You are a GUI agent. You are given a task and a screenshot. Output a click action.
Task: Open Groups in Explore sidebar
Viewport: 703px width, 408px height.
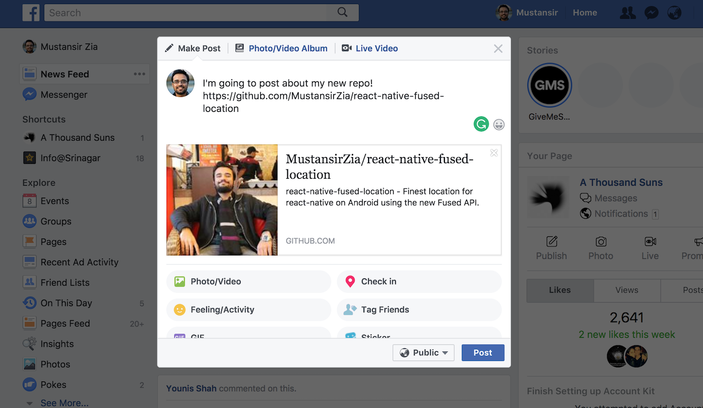[47, 221]
